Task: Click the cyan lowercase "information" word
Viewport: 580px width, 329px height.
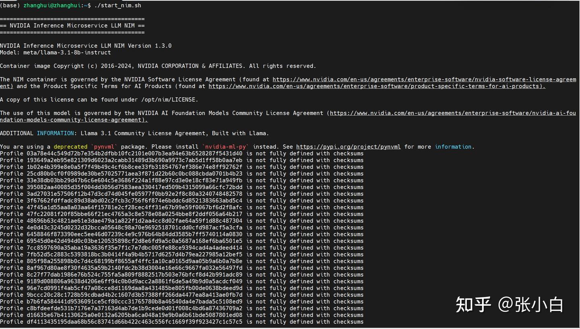Action: tap(453, 147)
